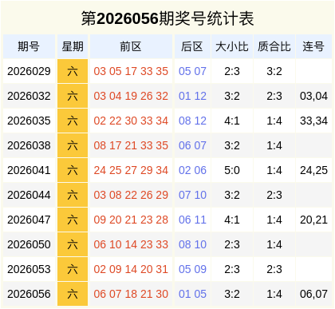The image size is (335, 309).
Task: Click consecutive numbers 20,21
Action: (313, 220)
